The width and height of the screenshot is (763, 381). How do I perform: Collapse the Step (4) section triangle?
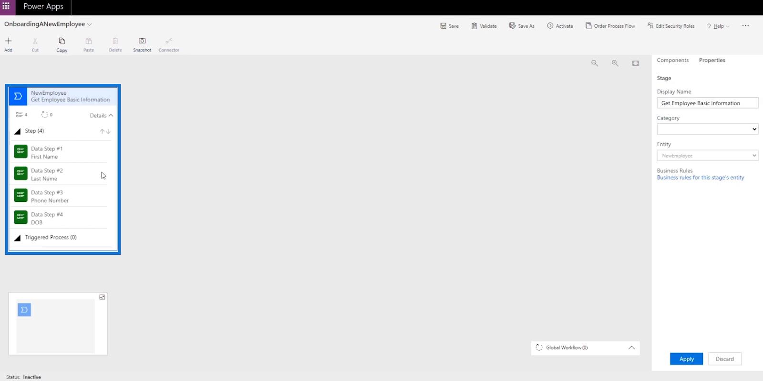[18, 131]
